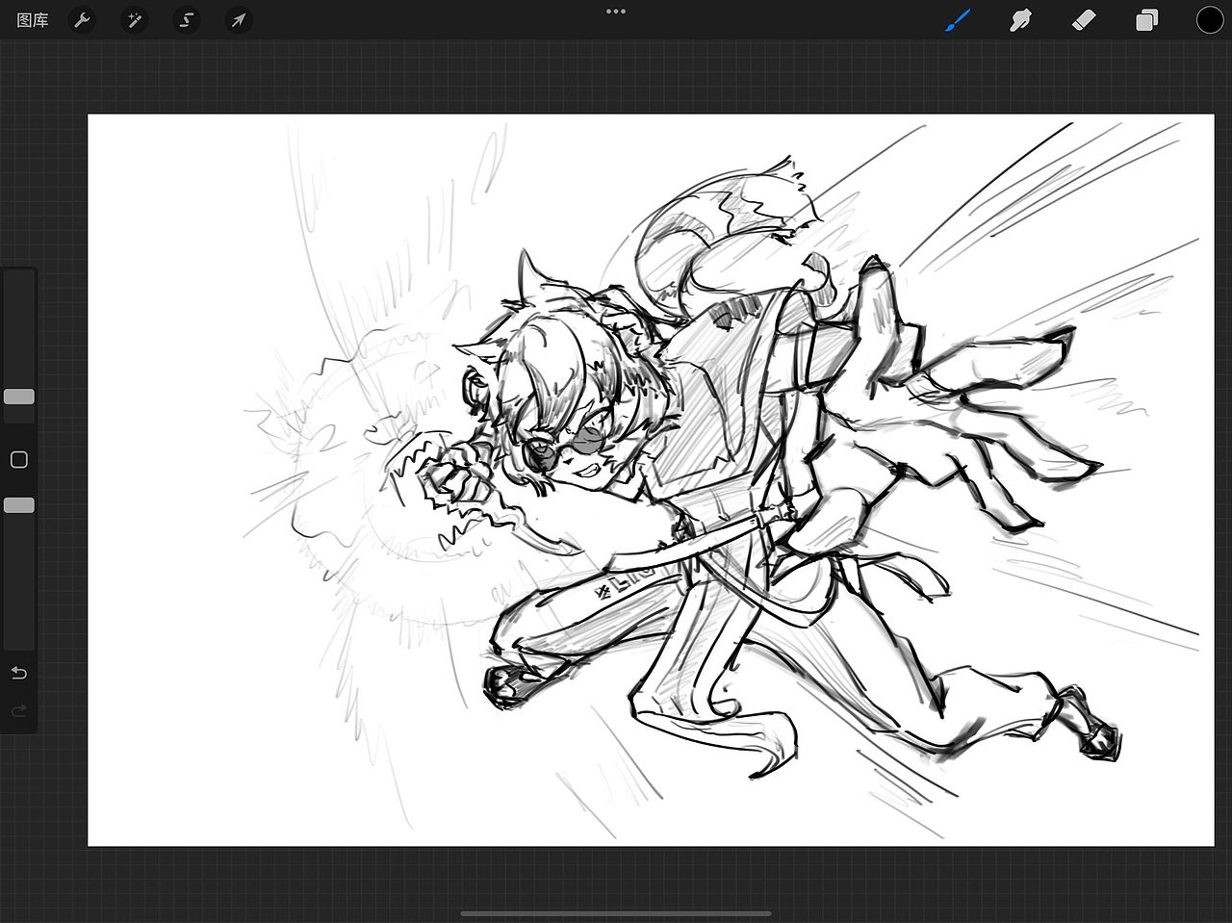
Task: Tap the square Modify button in sidebar
Action: tap(19, 460)
